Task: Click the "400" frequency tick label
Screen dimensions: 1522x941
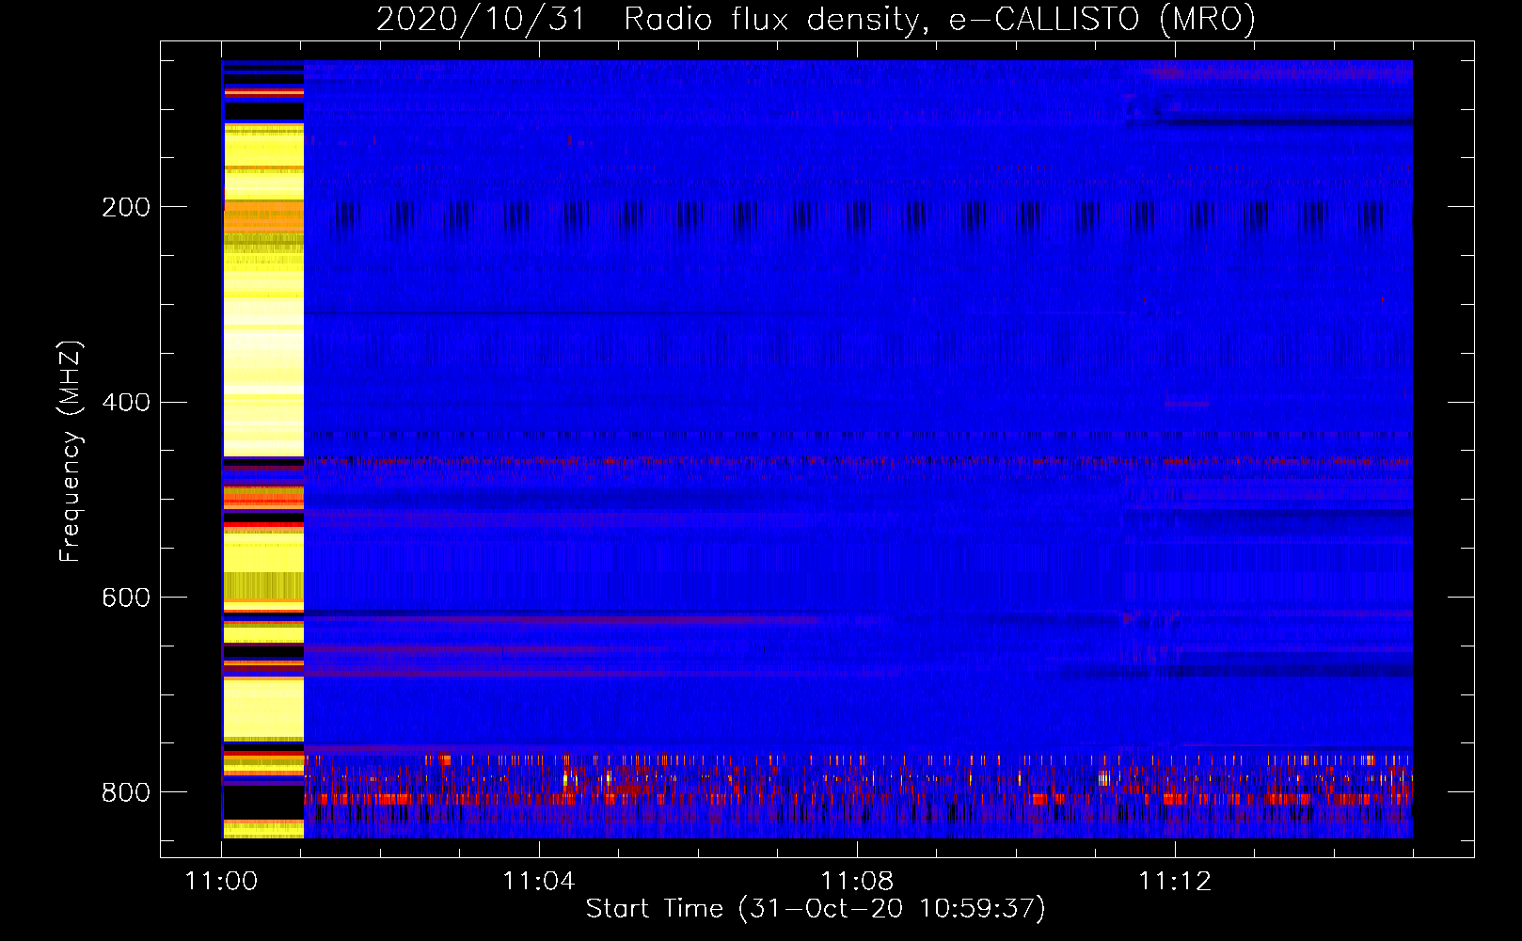Action: click(x=126, y=403)
